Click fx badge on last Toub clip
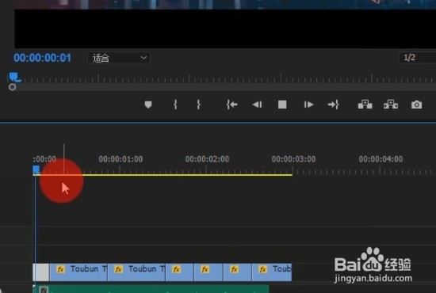 point(262,269)
